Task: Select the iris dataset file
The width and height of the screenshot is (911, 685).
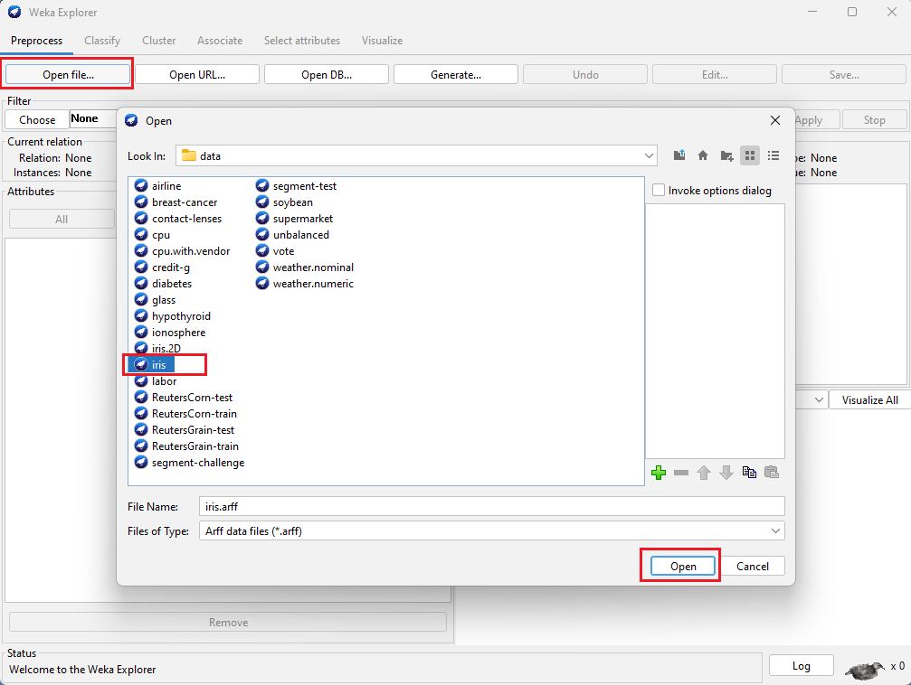Action: point(152,364)
